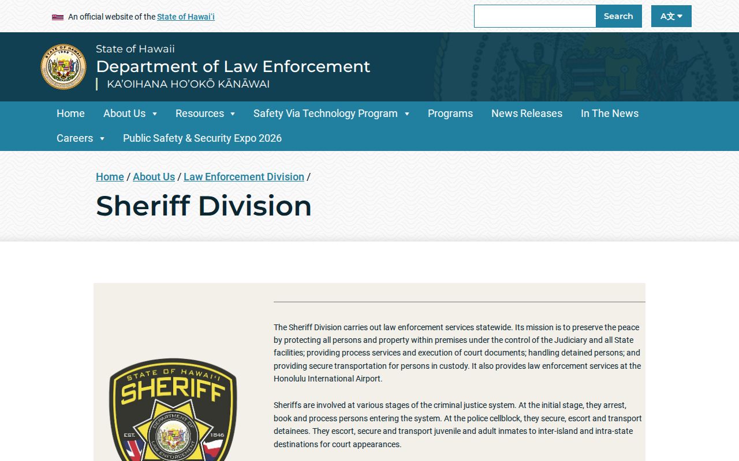Expand the Careers submenu arrow
Viewport: 739px width, 461px height.
click(x=102, y=139)
